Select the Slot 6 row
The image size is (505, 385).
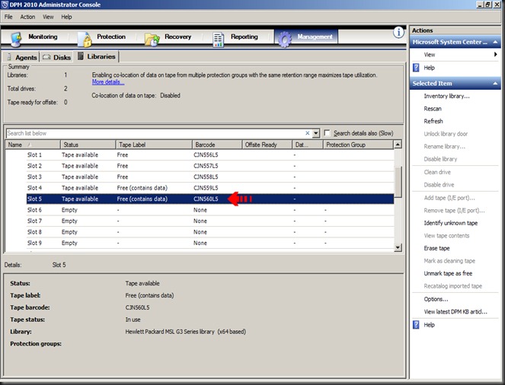(x=210, y=210)
